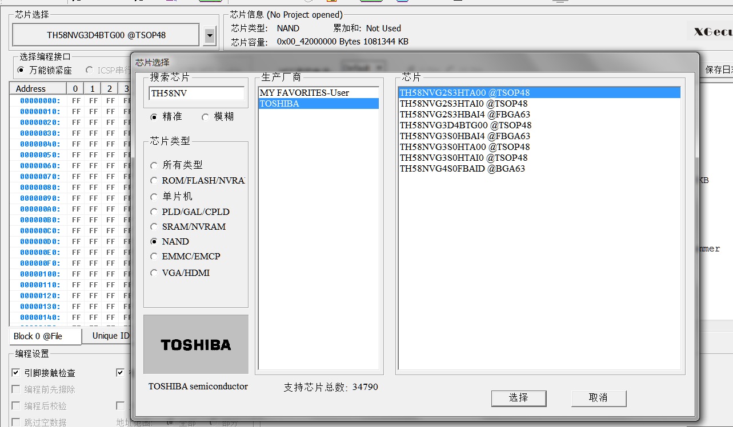
Task: Choose VGA/HDMI chip type
Action: tap(154, 273)
